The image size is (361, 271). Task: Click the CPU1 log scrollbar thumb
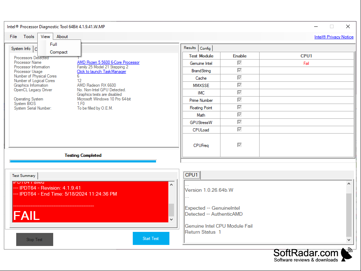[349, 215]
